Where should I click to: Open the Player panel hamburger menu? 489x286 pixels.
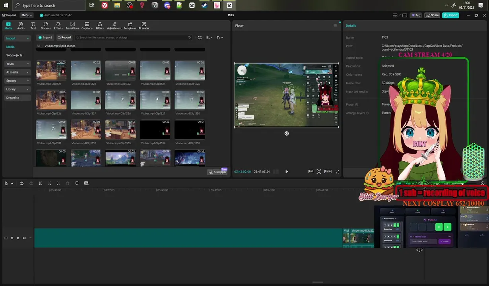coord(336,25)
